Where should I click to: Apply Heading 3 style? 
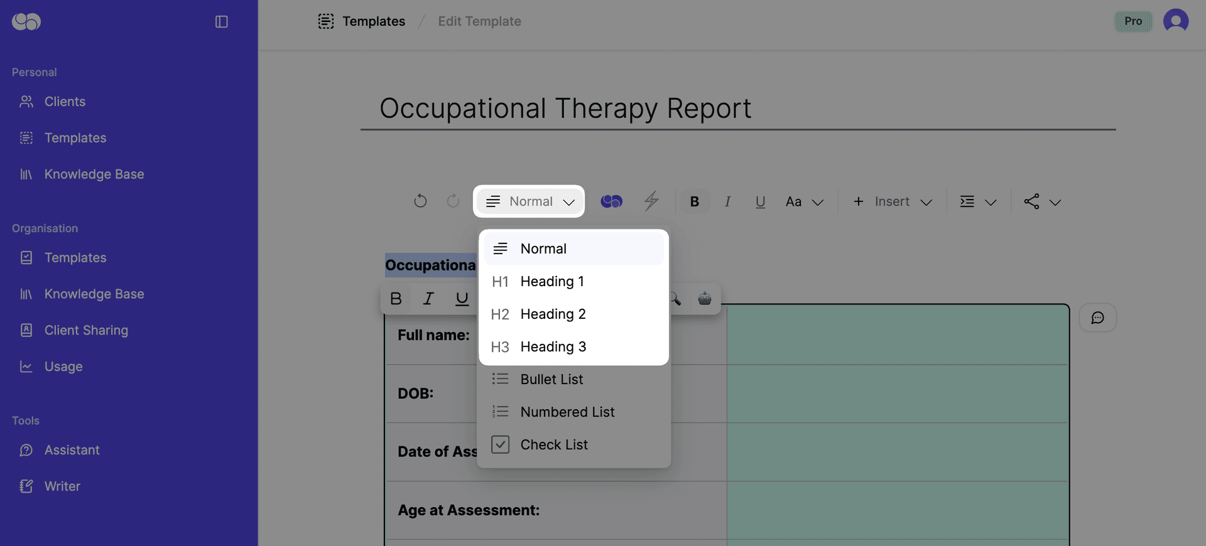(x=573, y=346)
